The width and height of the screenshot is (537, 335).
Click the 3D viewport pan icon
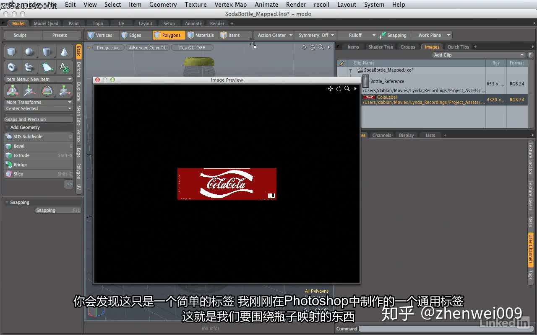coord(304,47)
